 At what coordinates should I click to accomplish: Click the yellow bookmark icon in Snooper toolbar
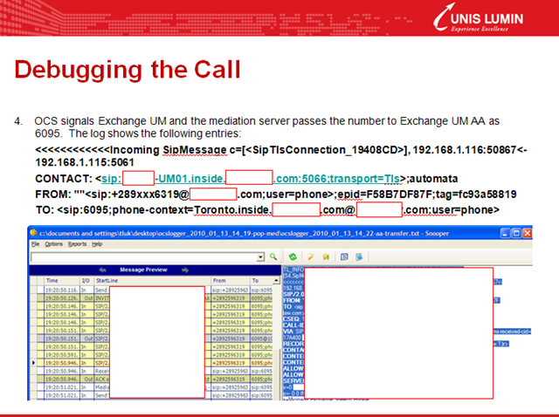point(326,256)
